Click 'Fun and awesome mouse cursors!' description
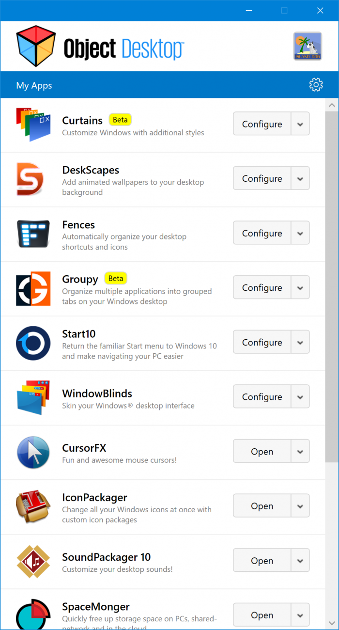 click(x=119, y=460)
